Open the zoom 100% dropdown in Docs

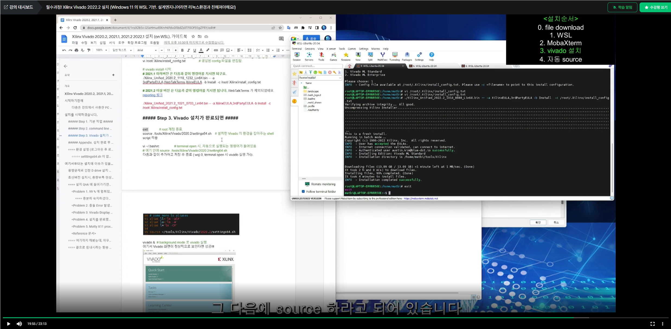point(102,50)
